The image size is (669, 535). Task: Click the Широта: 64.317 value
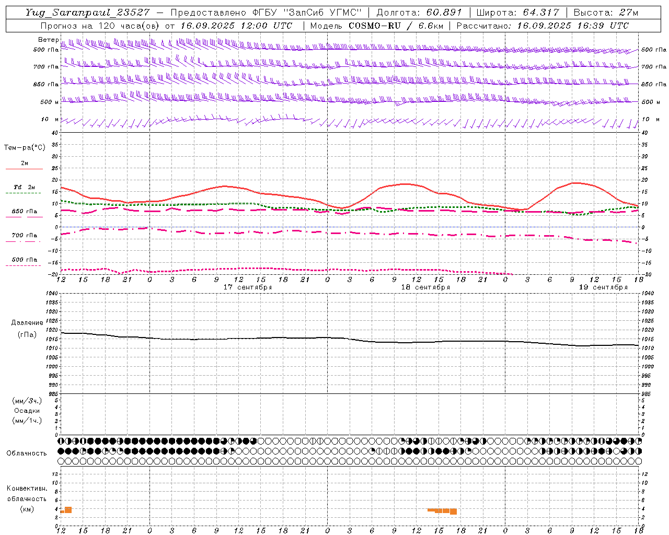[517, 13]
